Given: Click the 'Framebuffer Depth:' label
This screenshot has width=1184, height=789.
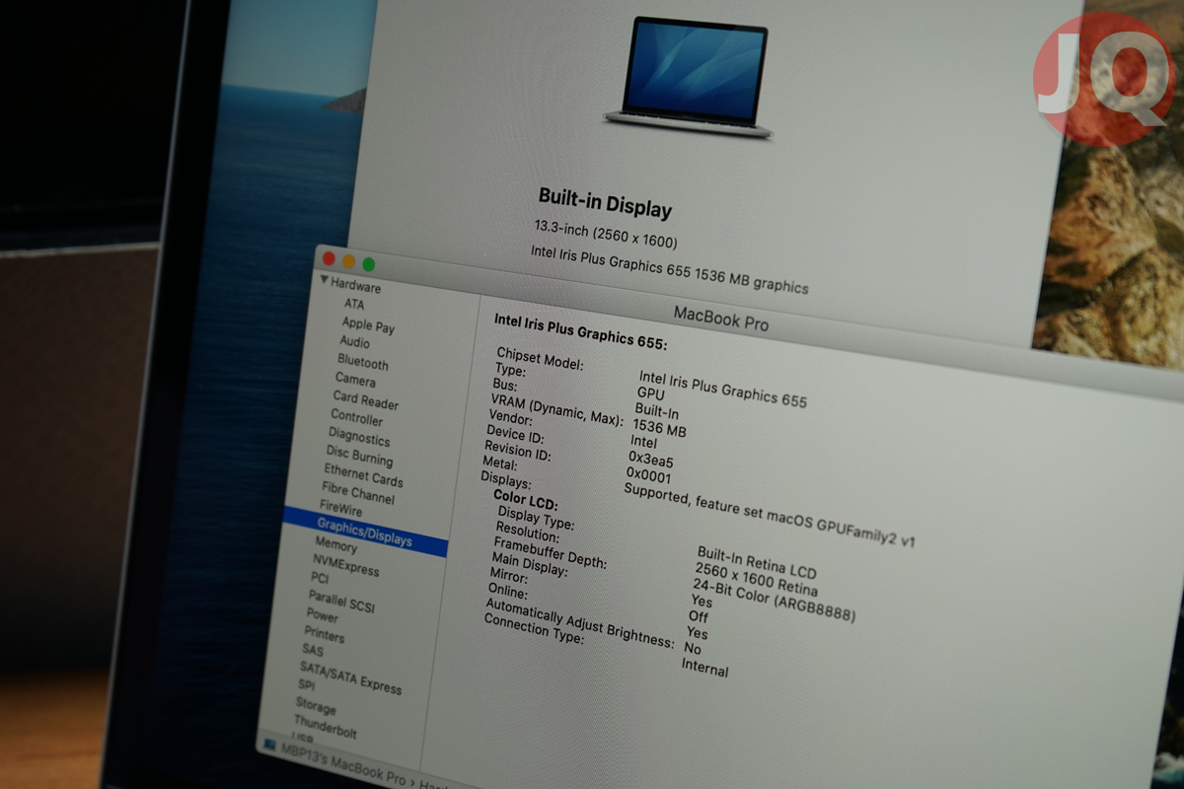Looking at the screenshot, I should click(x=549, y=553).
